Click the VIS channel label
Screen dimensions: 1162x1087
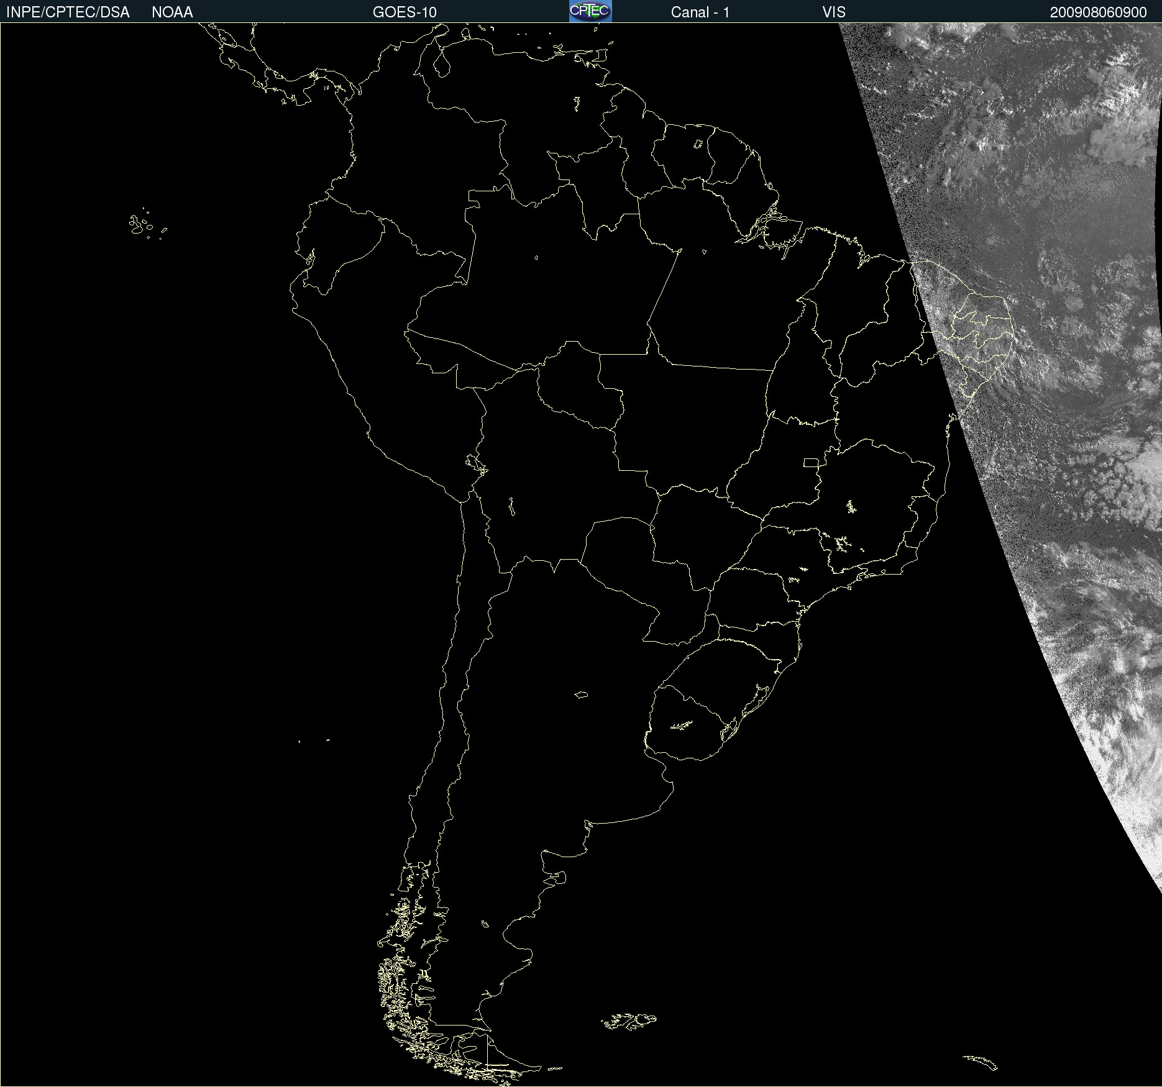click(x=834, y=12)
